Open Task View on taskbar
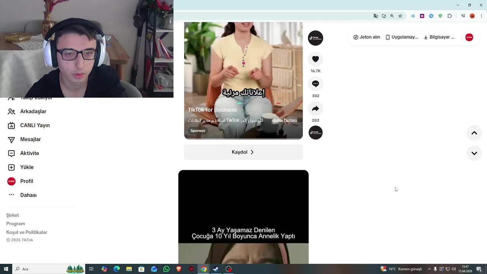This screenshot has width=487, height=274. coord(91,269)
